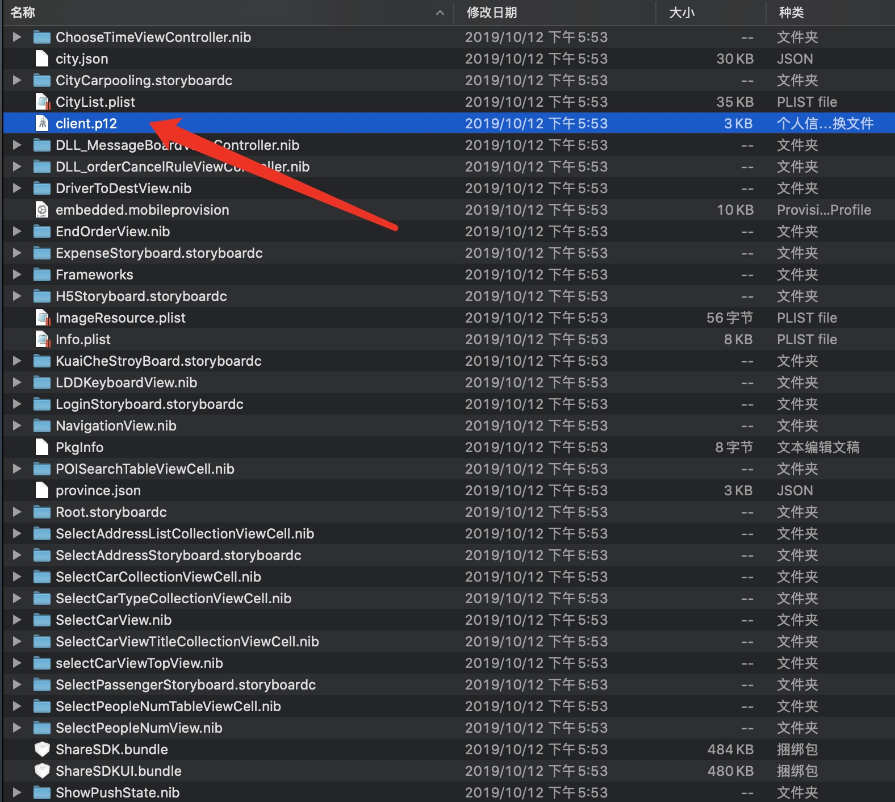Select the province.json row
The image size is (895, 802).
(x=449, y=490)
